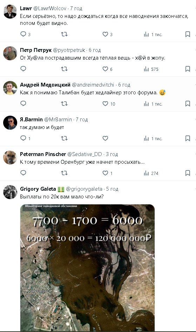The image size is (196, 332).
Task: Open Peterman Pinscher's dog avatar
Action: click(10, 157)
